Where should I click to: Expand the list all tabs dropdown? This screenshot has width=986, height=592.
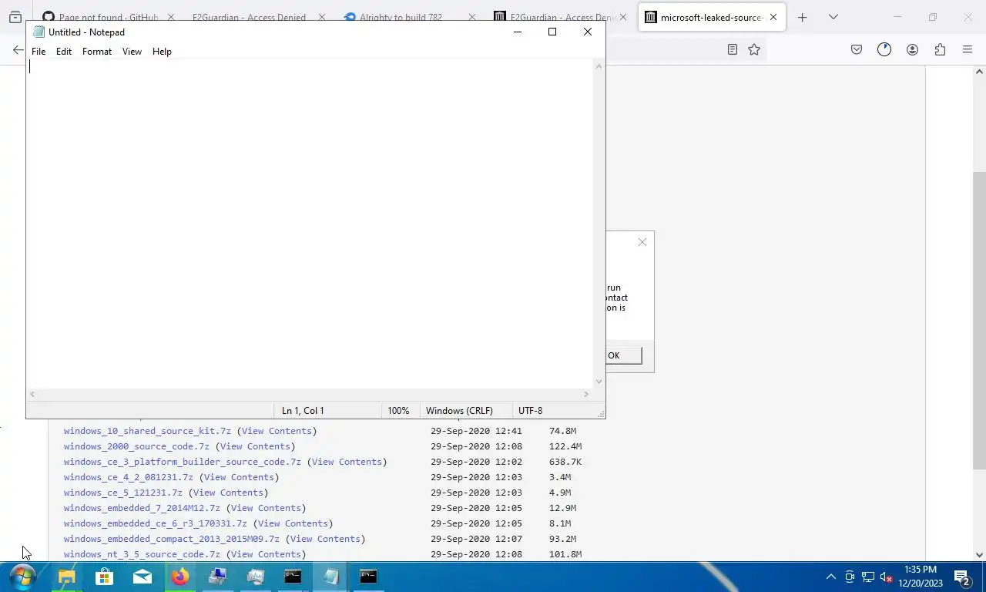833,17
